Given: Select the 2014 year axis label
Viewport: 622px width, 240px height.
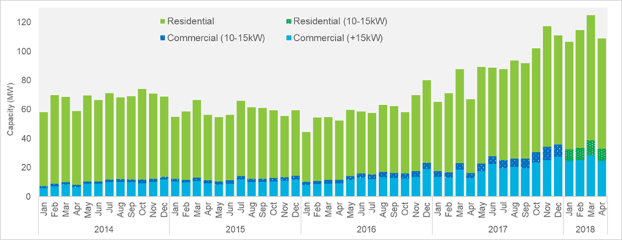Looking at the screenshot, I should click(104, 229).
